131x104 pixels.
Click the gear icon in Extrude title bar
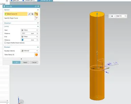[4, 6]
